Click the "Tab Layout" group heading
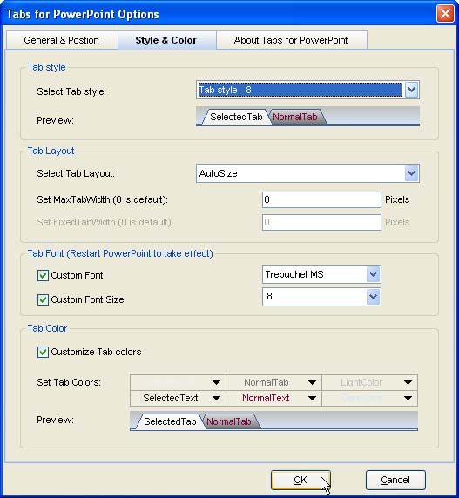The height and width of the screenshot is (498, 459). coord(51,151)
